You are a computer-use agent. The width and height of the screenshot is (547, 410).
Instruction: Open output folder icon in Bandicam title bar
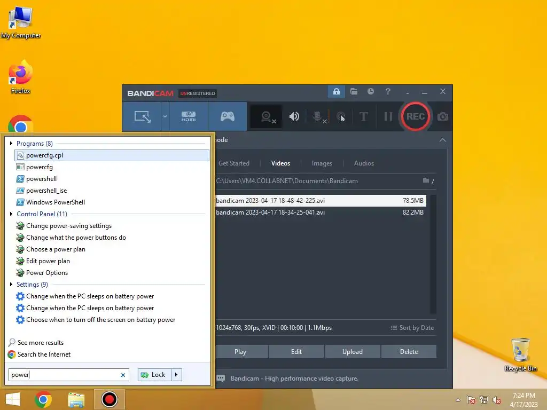(354, 91)
